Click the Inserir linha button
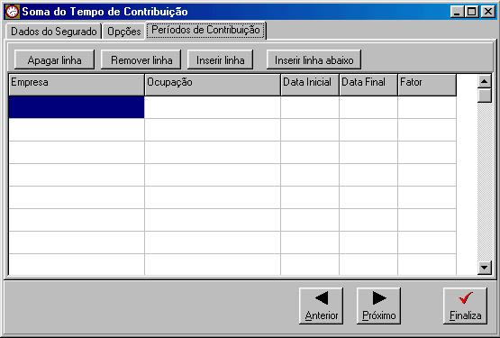This screenshot has height=338, width=500. (x=221, y=59)
